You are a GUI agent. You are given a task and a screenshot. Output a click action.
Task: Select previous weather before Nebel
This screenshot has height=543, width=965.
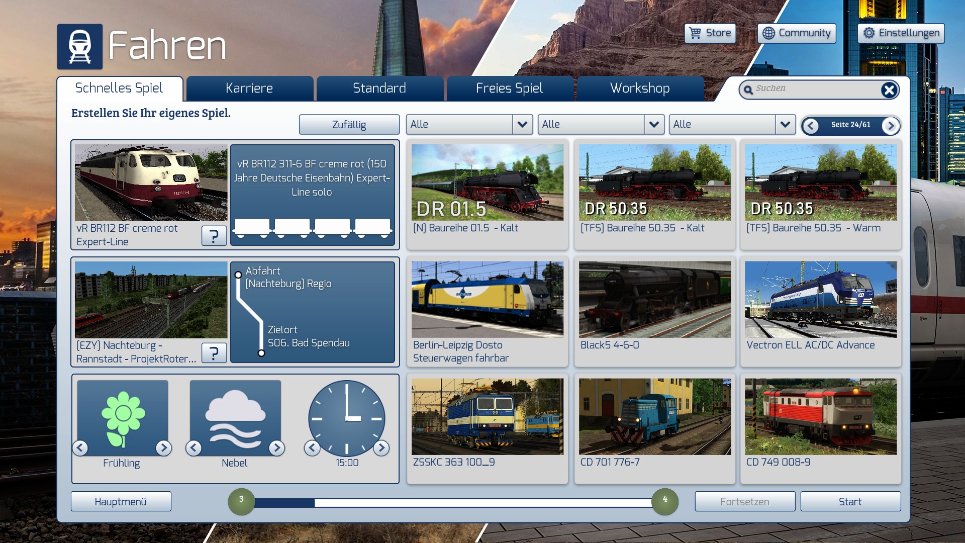point(194,447)
